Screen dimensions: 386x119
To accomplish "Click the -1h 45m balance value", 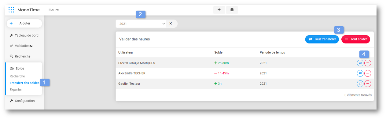I will point(222,73).
